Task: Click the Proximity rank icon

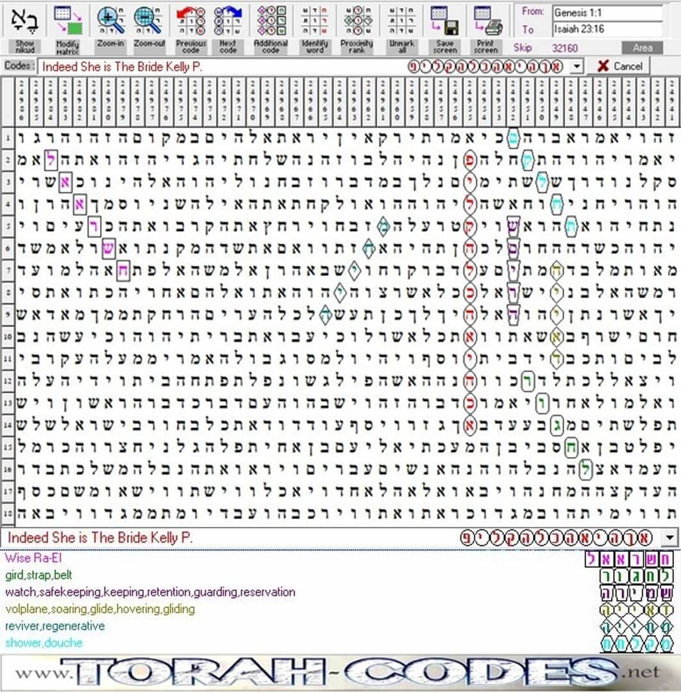Action: pyautogui.click(x=357, y=21)
